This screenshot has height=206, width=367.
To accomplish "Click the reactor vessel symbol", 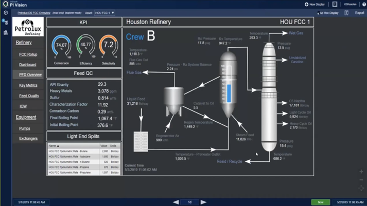I will (228, 85).
